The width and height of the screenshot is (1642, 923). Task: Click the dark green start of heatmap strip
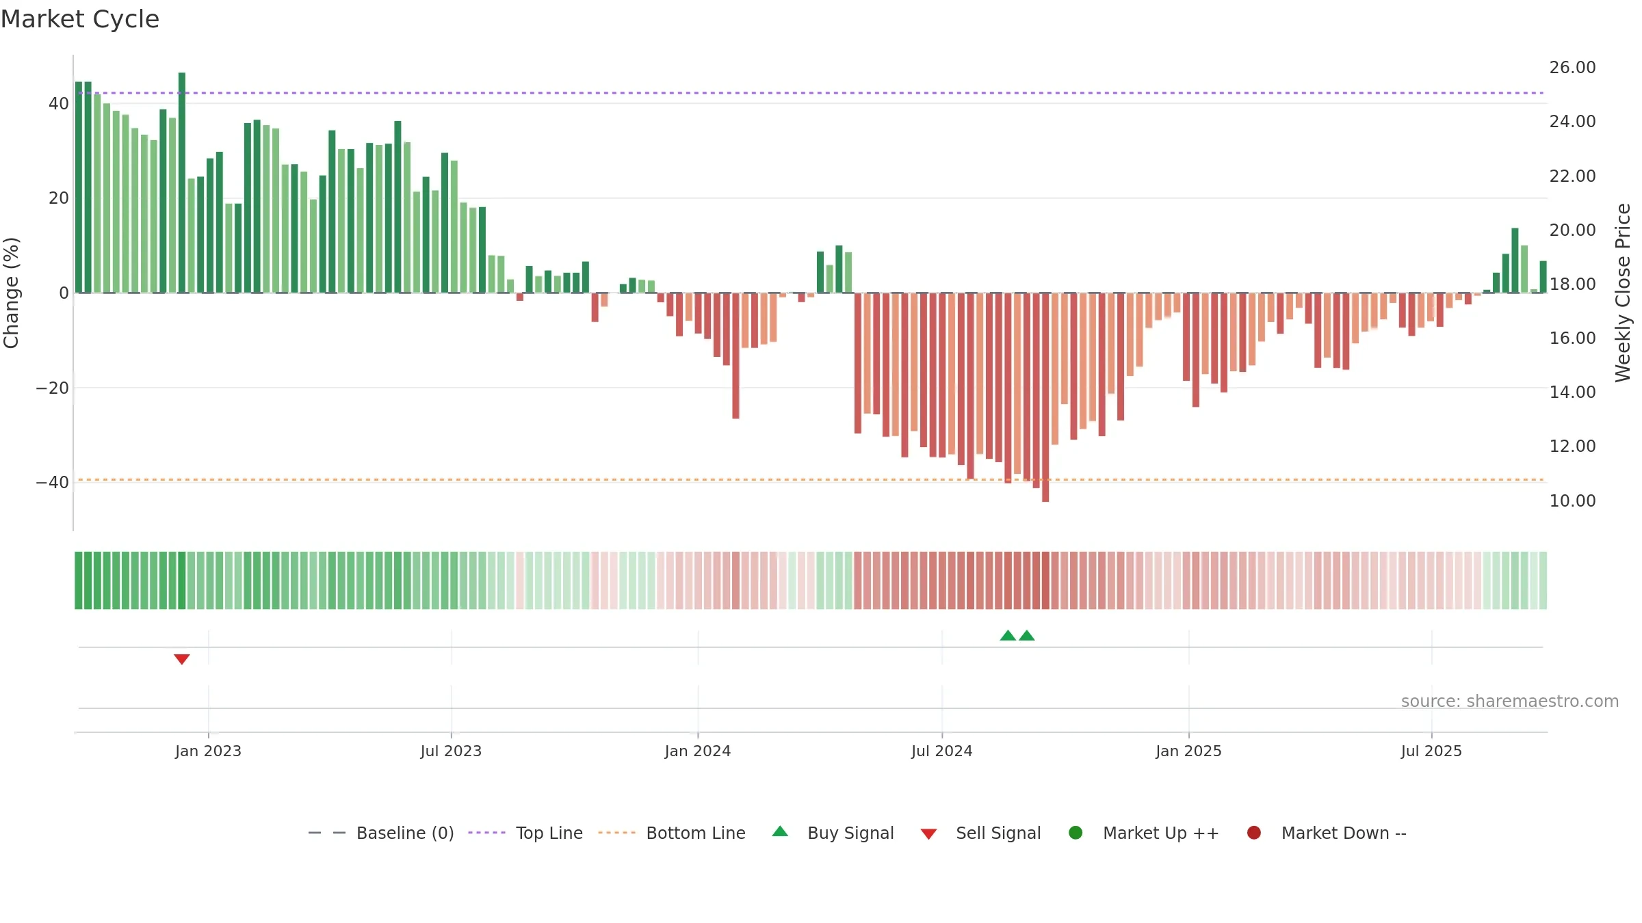click(x=79, y=580)
